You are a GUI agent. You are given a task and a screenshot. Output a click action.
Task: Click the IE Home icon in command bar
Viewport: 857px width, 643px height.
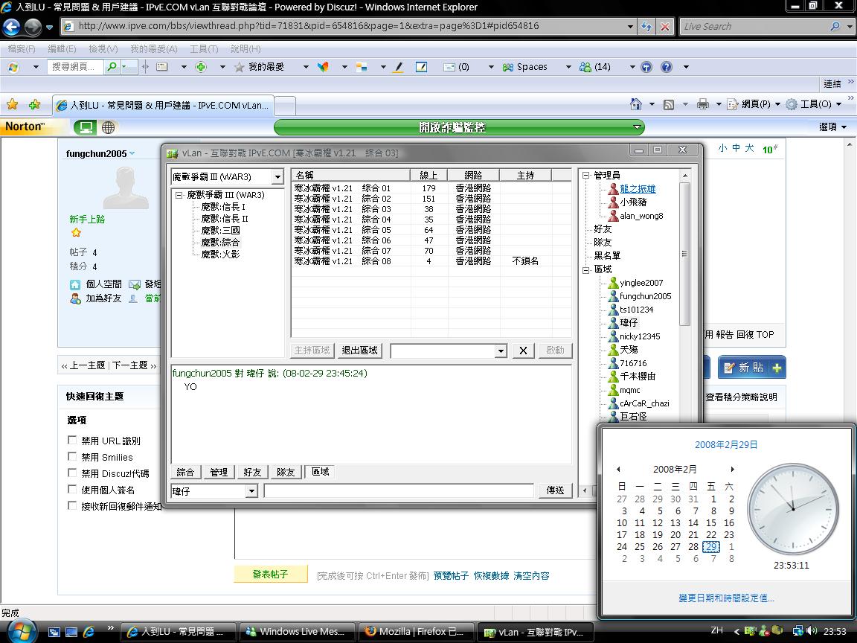tap(635, 104)
